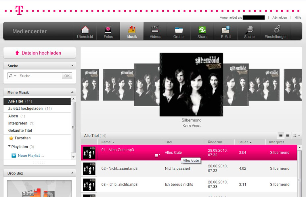Collapse the Meine Musik panel
The height and width of the screenshot is (197, 306).
pyautogui.click(x=72, y=92)
